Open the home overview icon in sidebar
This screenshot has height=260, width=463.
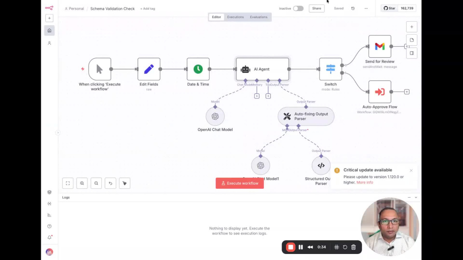point(50,30)
